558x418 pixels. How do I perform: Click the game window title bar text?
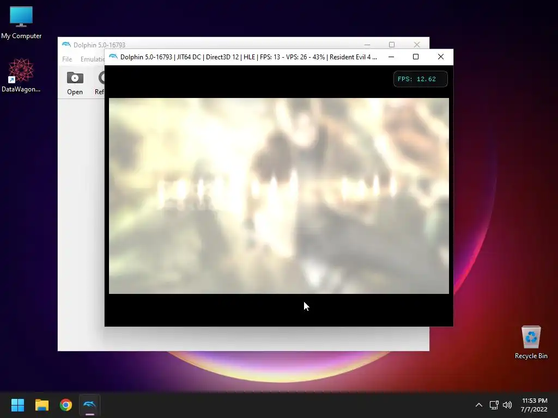pos(248,57)
